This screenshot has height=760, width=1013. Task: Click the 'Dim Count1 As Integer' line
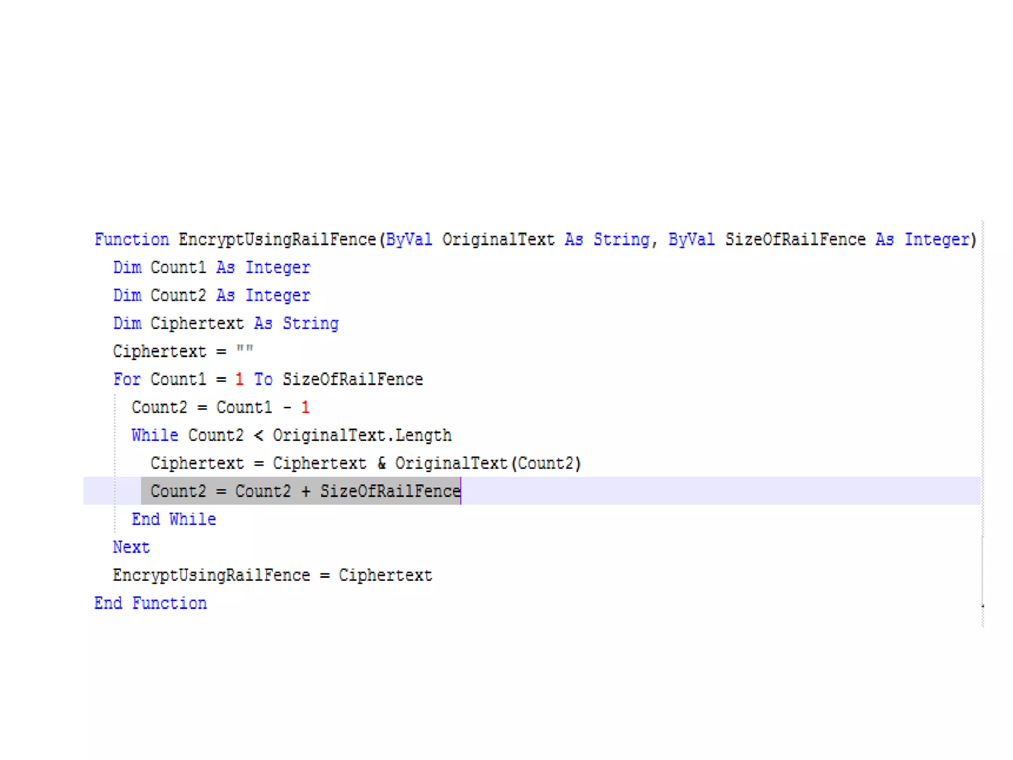(211, 268)
